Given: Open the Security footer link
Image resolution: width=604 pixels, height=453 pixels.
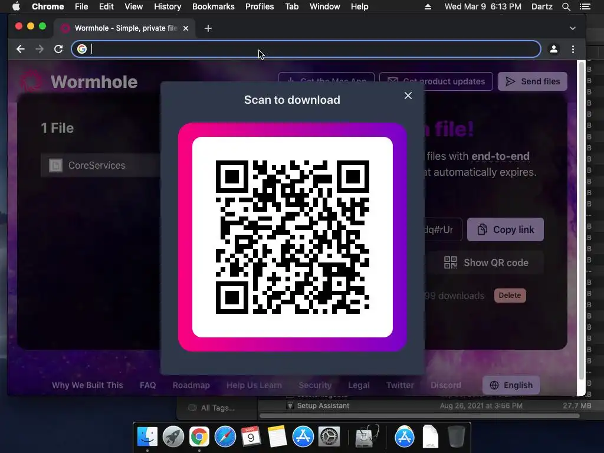Looking at the screenshot, I should 315,385.
